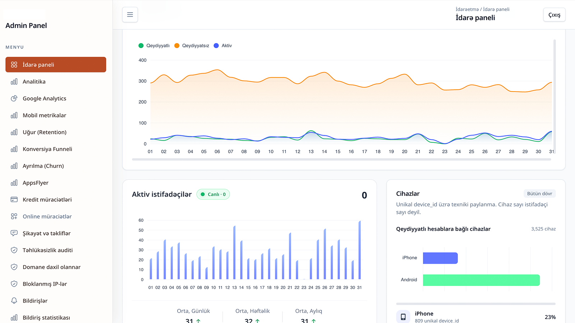Click the Orta, Günlük average label
Screen dimensions: 575x323
(x=193, y=311)
